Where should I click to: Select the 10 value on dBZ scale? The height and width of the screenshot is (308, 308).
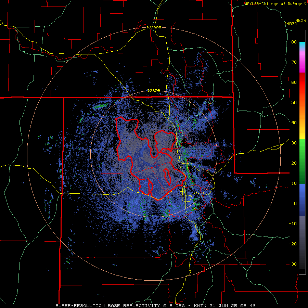(x=294, y=183)
